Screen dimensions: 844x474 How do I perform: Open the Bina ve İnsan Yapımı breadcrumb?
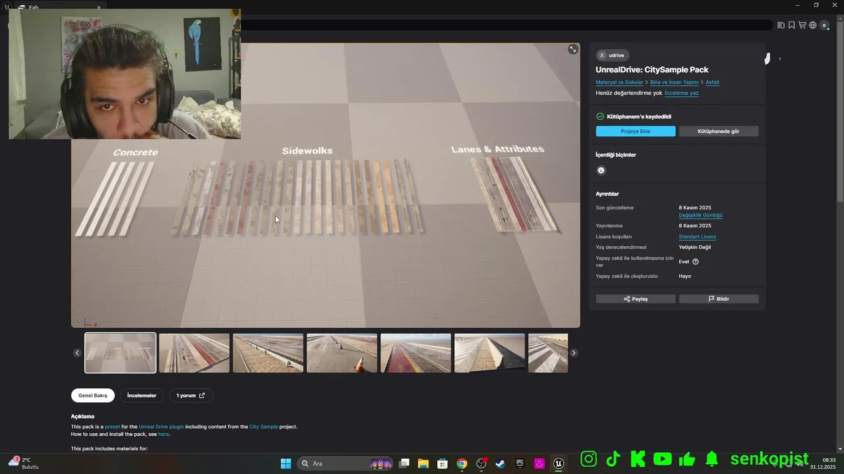675,82
